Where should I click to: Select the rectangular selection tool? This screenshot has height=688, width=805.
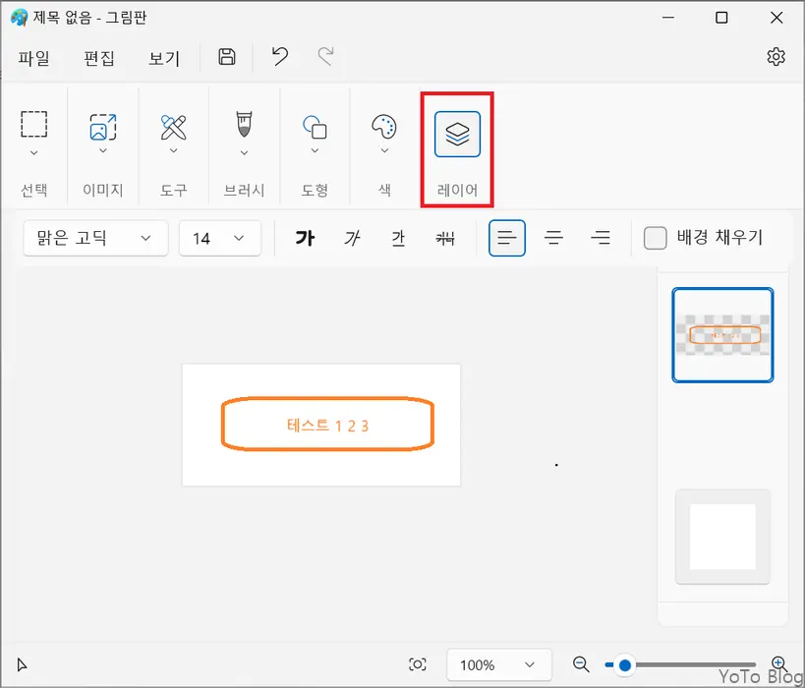pos(33,126)
